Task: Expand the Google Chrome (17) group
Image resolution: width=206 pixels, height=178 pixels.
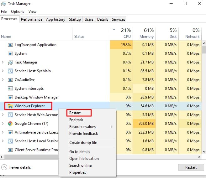Action: point(3,124)
